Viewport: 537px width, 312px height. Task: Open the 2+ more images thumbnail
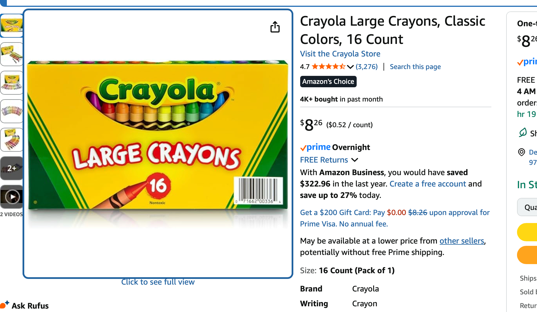(x=12, y=168)
